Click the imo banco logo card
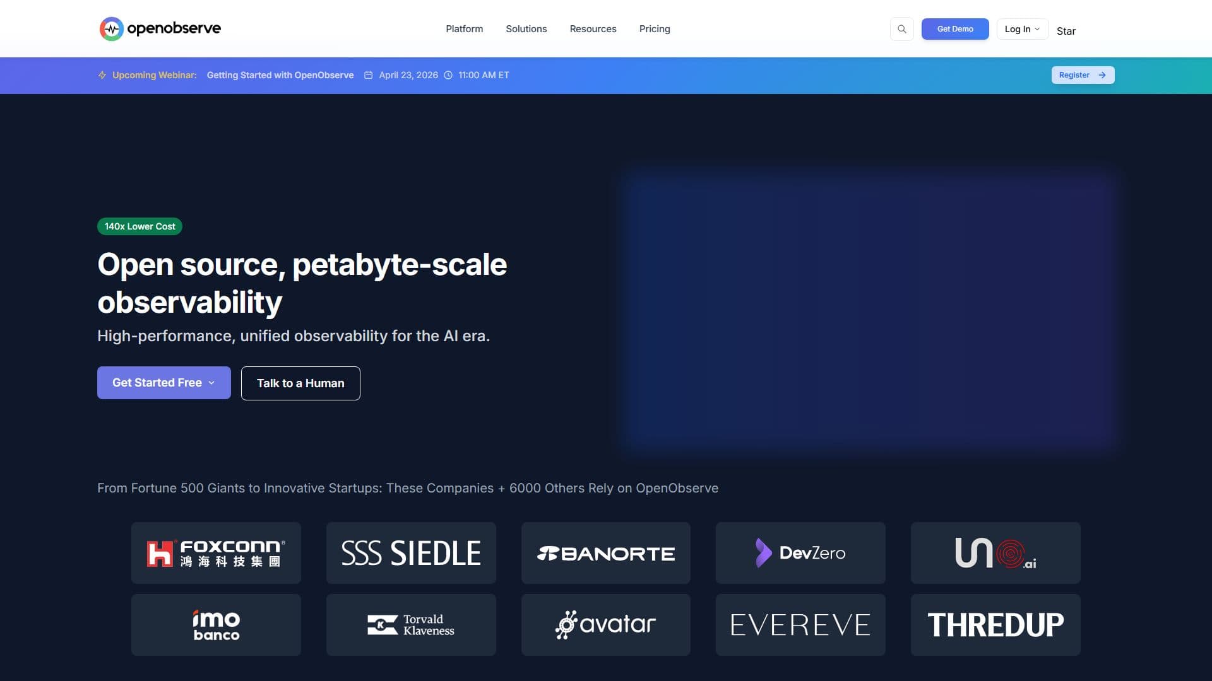Viewport: 1212px width, 681px height. click(216, 625)
